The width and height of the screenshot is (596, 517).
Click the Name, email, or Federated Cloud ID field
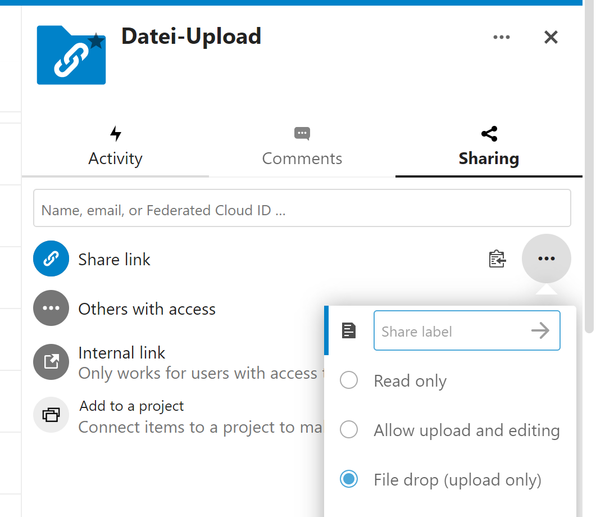(x=302, y=208)
